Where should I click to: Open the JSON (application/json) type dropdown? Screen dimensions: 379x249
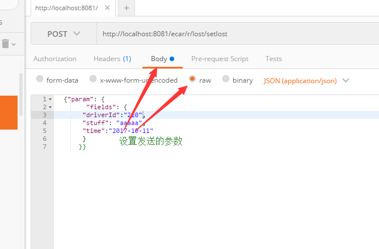pyautogui.click(x=306, y=80)
